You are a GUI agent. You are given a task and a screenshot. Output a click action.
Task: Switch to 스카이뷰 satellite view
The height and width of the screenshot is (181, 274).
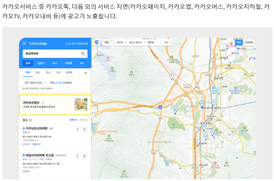(x=249, y=43)
